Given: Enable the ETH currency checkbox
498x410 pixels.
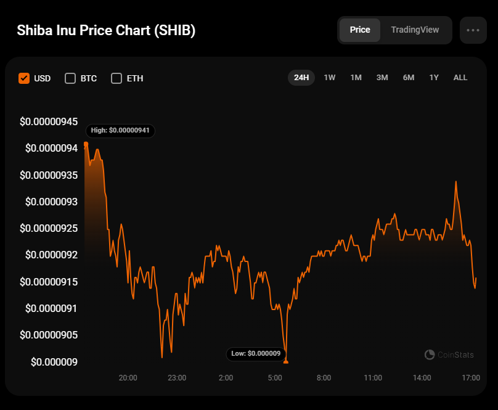Looking at the screenshot, I should 116,78.
